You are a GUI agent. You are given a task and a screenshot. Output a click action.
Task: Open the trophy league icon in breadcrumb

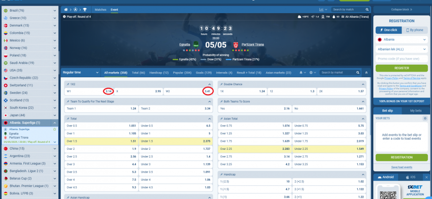[x=85, y=10]
